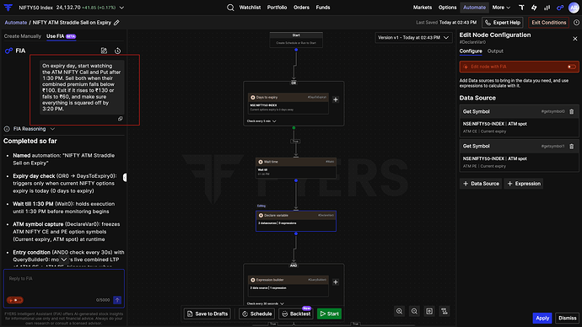The width and height of the screenshot is (582, 327).
Task: Open the More menu dropdown
Action: coord(501,8)
